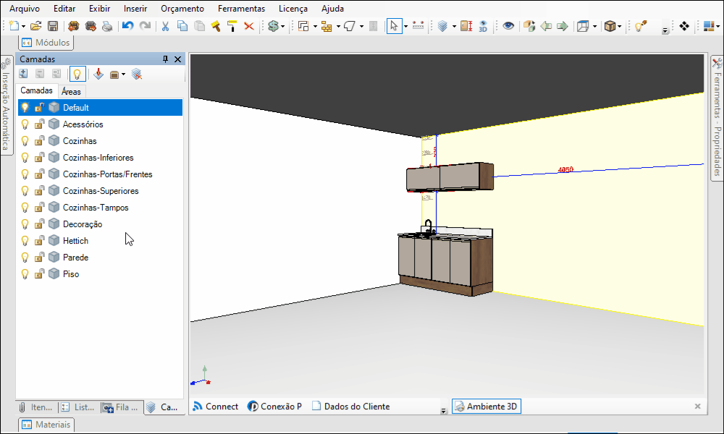The image size is (724, 434).
Task: Select the paint roller tool
Action: pos(232,26)
